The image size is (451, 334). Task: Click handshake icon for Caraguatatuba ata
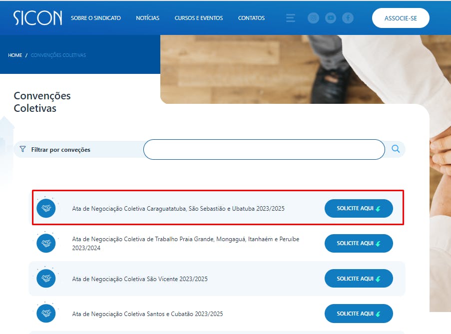[46, 208]
